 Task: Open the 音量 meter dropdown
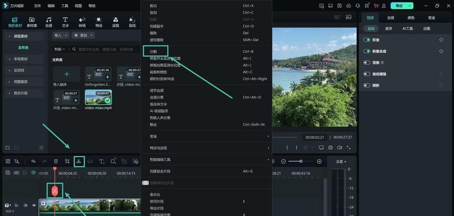click(x=341, y=161)
